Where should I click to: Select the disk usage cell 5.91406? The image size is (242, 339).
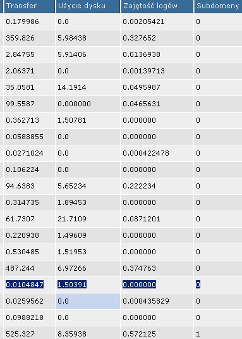click(x=72, y=54)
